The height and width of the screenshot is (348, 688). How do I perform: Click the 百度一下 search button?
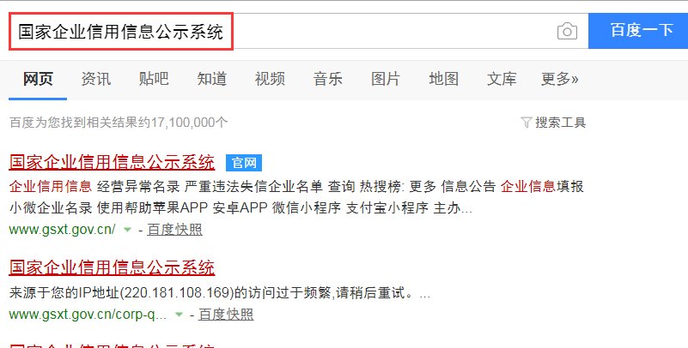pos(638,31)
